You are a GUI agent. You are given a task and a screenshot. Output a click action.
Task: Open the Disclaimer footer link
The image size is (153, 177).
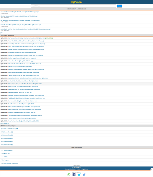(x=73, y=169)
